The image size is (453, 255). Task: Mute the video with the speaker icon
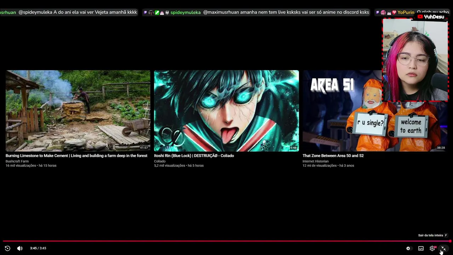20,248
